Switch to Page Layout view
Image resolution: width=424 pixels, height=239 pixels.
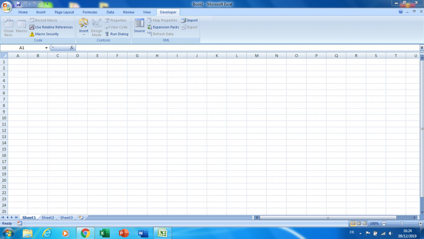359,223
